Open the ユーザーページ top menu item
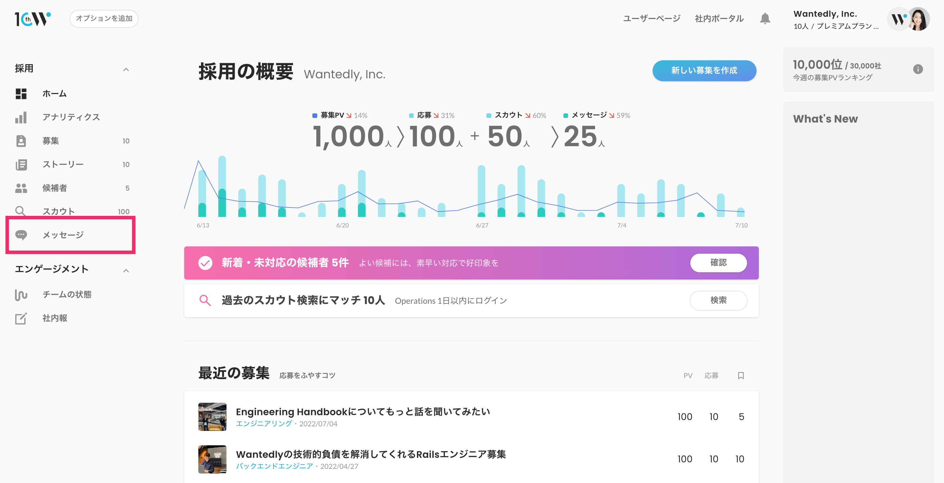944x483 pixels. pos(652,18)
